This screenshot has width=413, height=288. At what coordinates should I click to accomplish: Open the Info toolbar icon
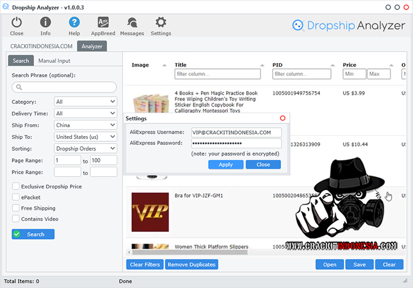pyautogui.click(x=45, y=23)
